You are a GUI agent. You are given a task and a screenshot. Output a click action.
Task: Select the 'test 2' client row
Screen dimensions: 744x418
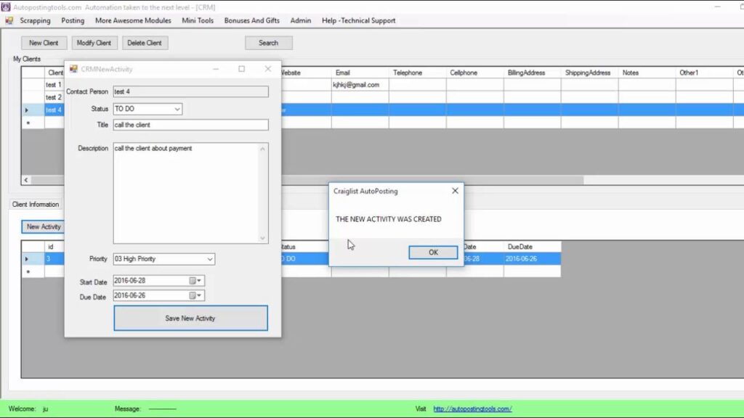coord(54,97)
